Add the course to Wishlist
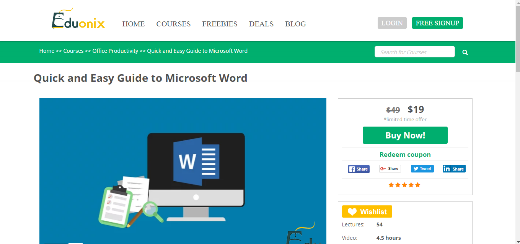The image size is (520, 244). [x=367, y=211]
